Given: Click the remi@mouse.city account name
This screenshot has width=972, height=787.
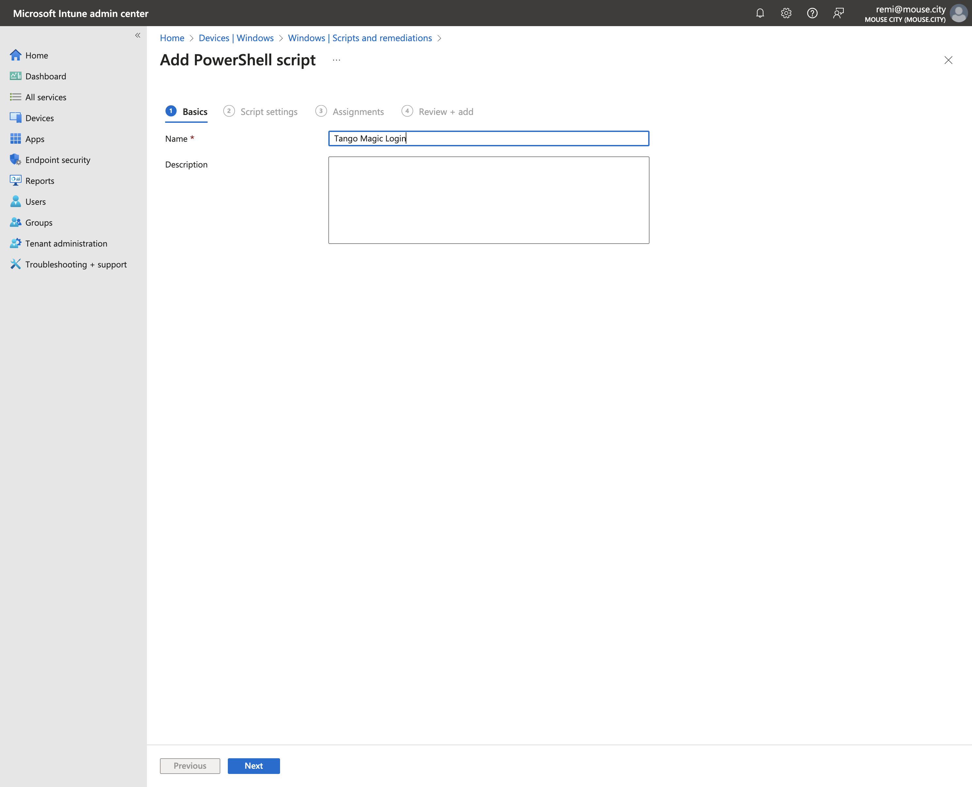Looking at the screenshot, I should pyautogui.click(x=910, y=9).
